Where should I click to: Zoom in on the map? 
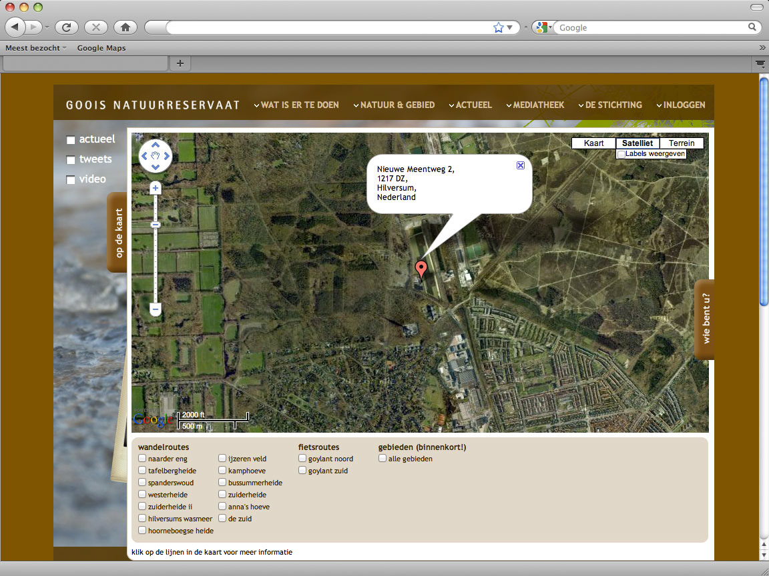(156, 187)
